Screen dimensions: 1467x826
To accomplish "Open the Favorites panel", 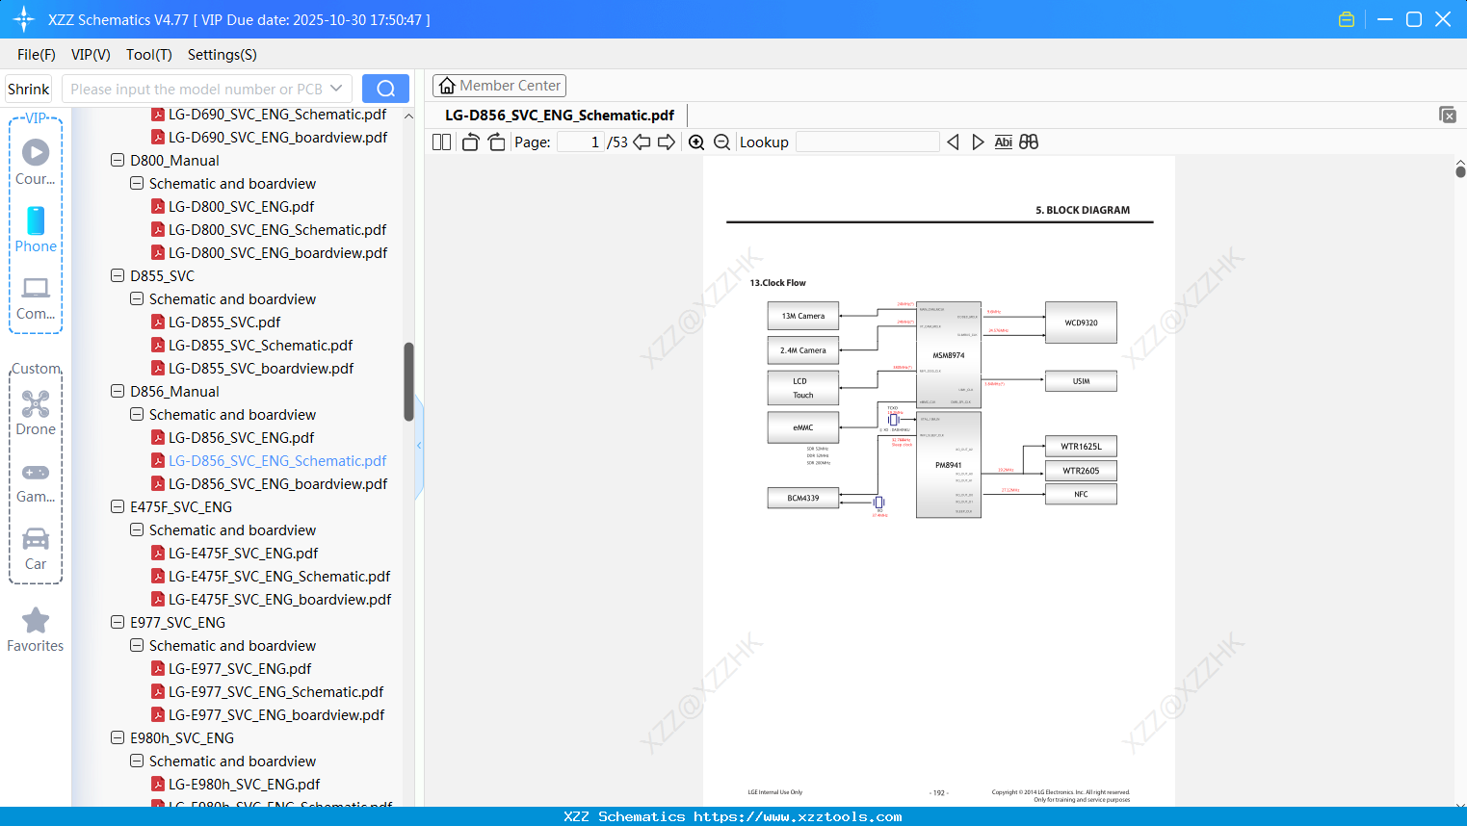I will click(35, 626).
